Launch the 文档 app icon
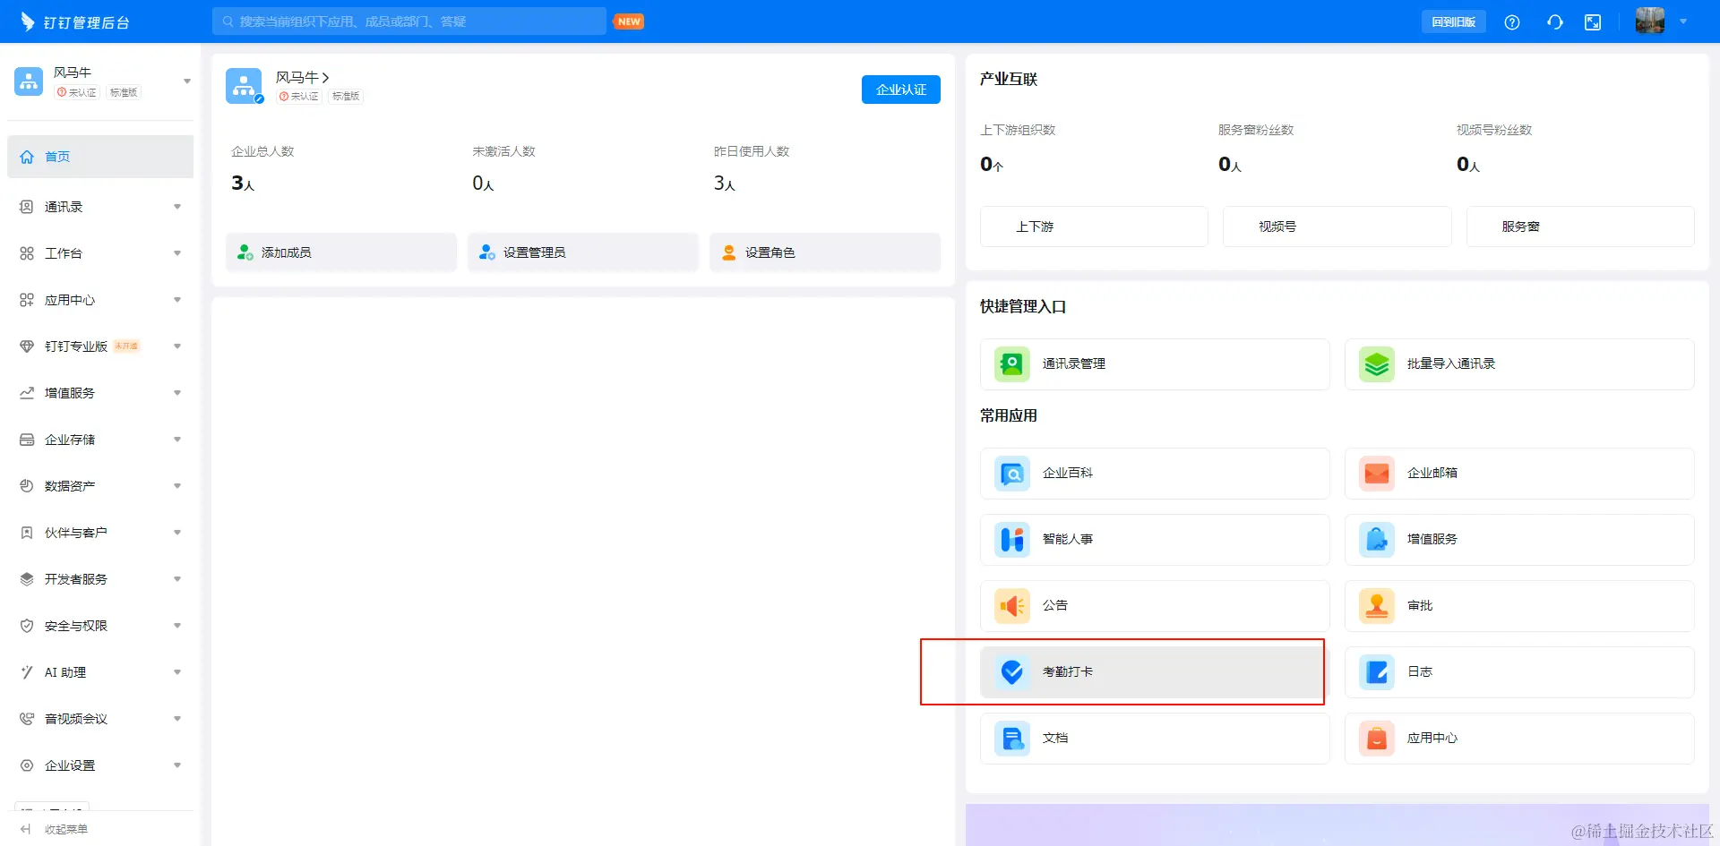Viewport: 1720px width, 846px height. coord(1012,739)
